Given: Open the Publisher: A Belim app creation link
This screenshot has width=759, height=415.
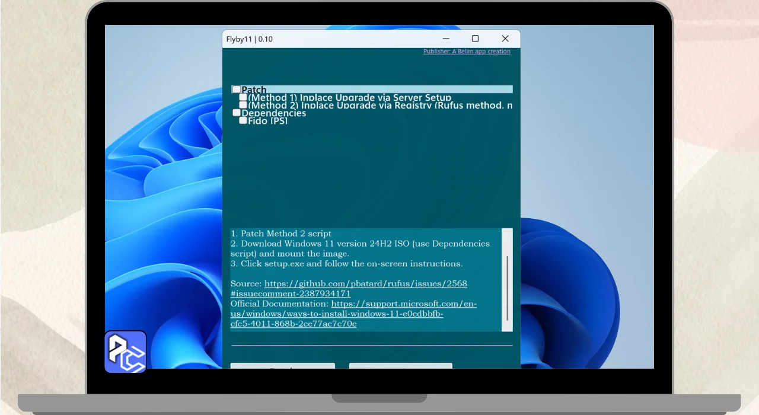Looking at the screenshot, I should 467,52.
